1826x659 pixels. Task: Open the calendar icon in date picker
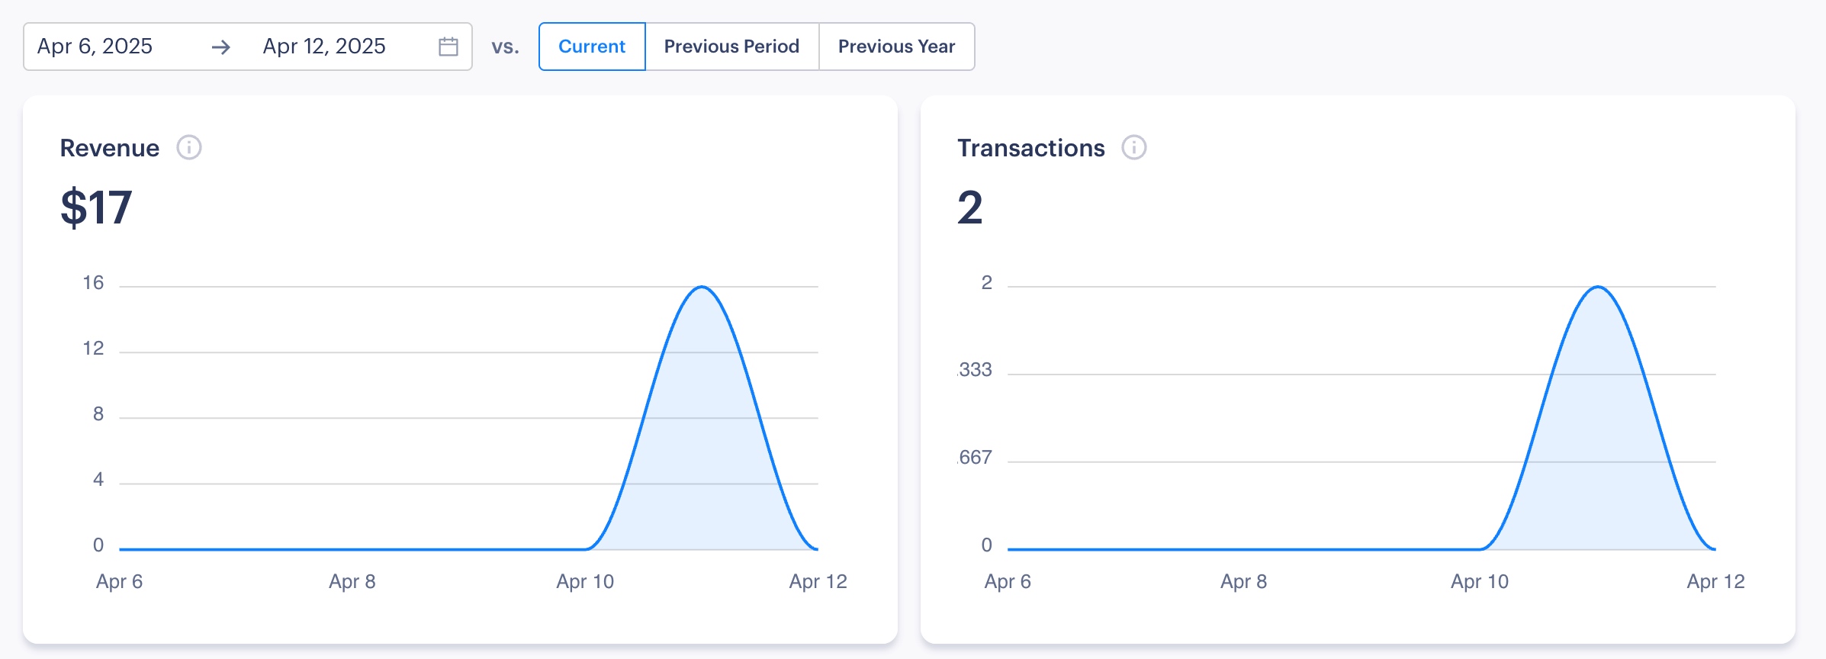[x=448, y=47]
